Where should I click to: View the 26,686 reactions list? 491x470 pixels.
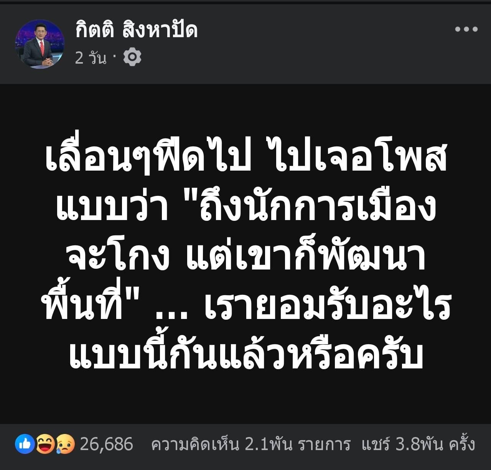106,444
